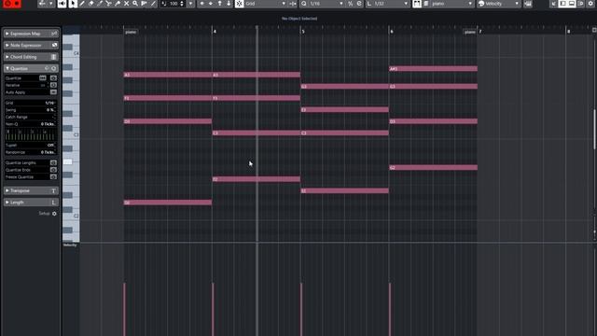Select the A#3 note in bar 6
The width and height of the screenshot is (597, 336).
(x=433, y=69)
